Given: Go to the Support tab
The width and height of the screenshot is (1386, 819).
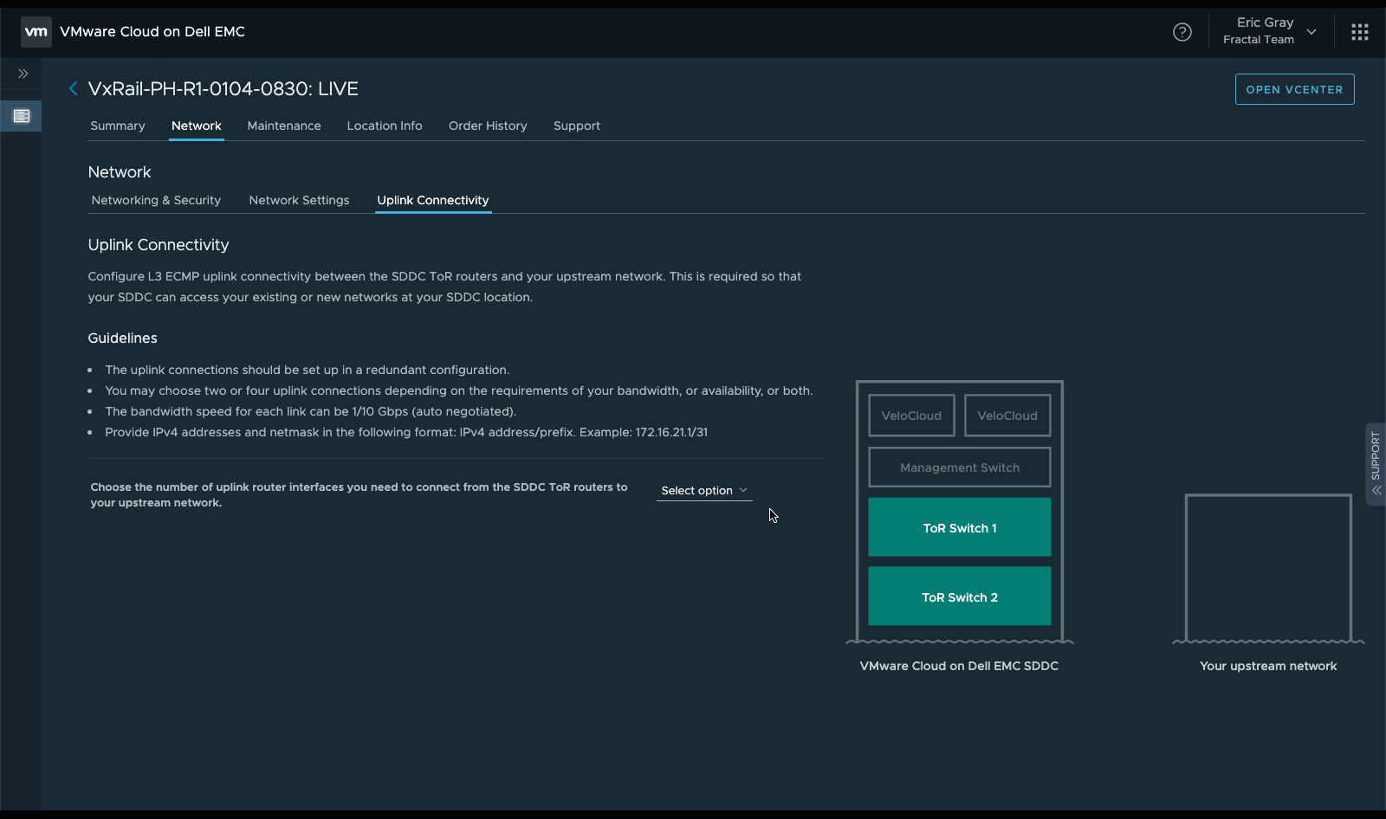Looking at the screenshot, I should [577, 126].
